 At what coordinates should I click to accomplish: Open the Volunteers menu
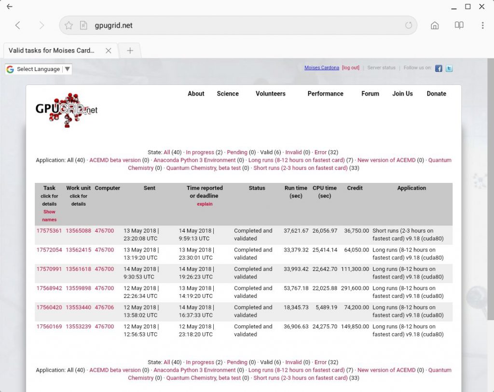(271, 94)
